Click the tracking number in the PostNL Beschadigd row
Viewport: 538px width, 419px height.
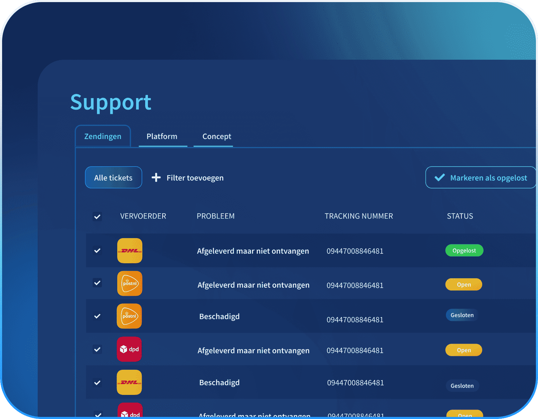click(x=355, y=319)
